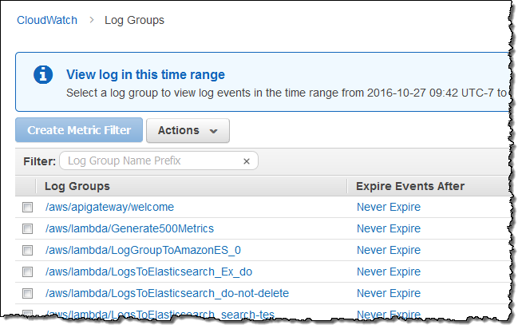Check the LogGroupToAmazonES_0 row checkbox
This screenshot has height=329, width=522.
(28, 251)
